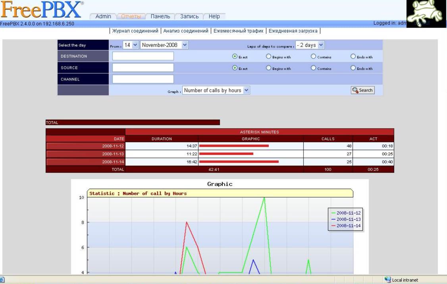Select Begins with for Source
The width and height of the screenshot is (447, 284).
coord(268,68)
